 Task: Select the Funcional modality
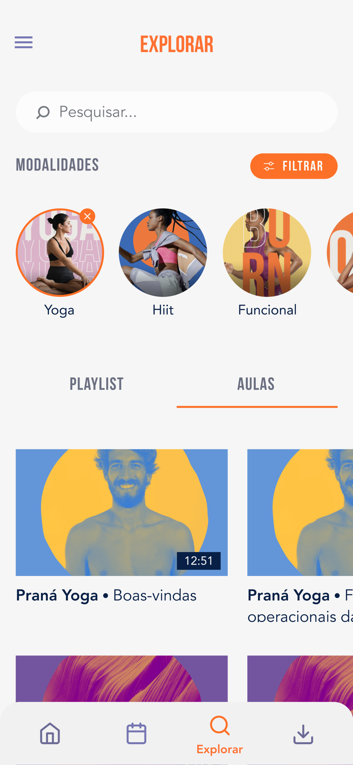click(267, 252)
